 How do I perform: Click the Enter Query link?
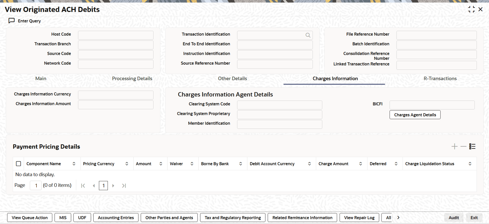pos(29,21)
